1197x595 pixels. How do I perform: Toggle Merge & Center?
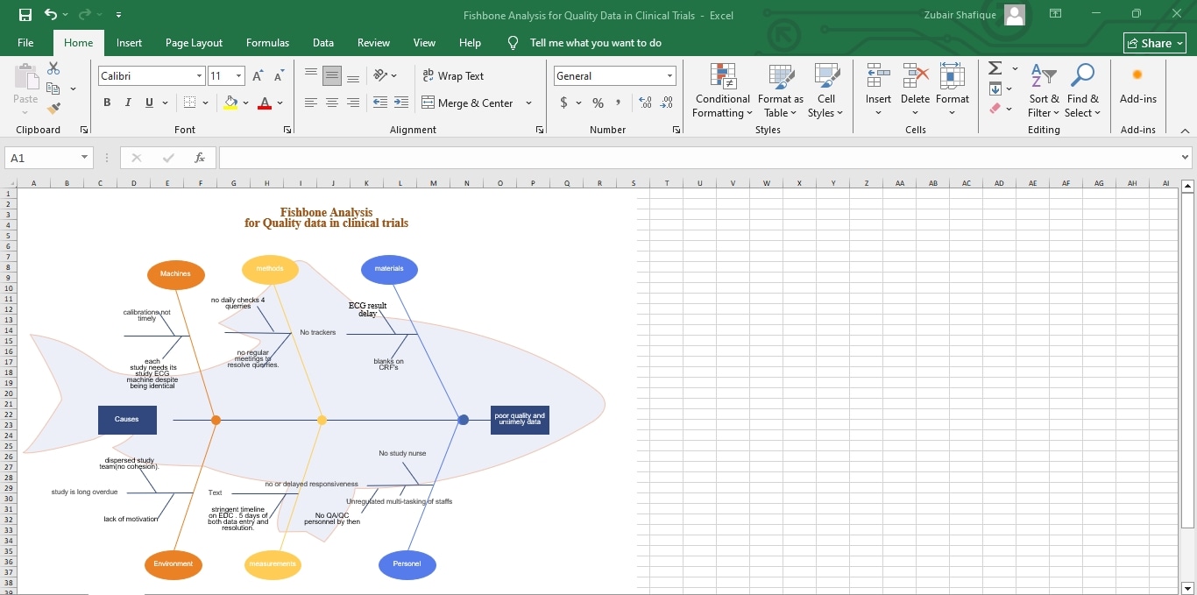tap(470, 103)
